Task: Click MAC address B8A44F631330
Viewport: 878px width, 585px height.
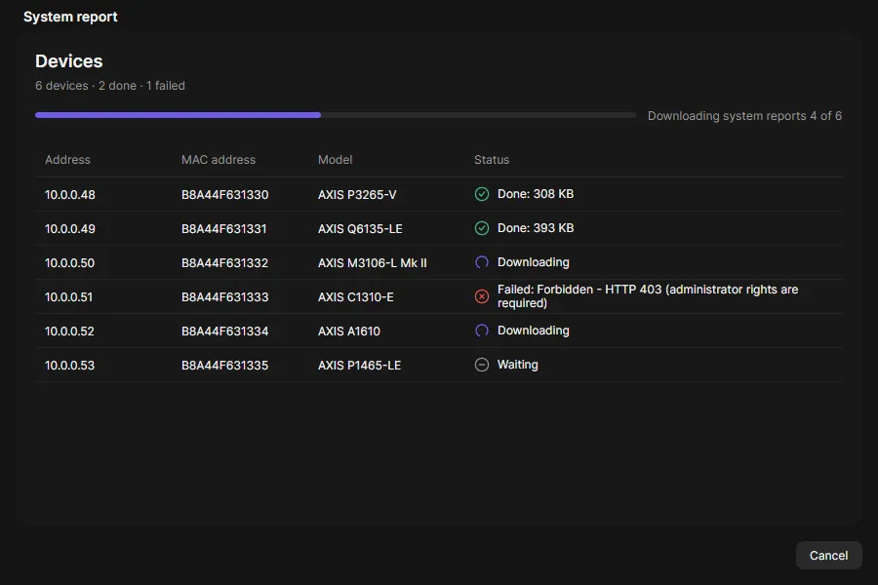Action: [x=225, y=195]
